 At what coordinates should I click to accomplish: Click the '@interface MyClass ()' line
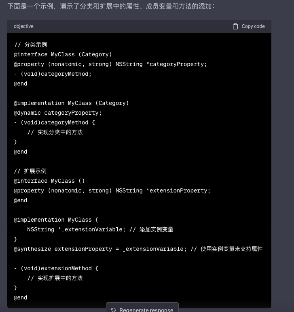(x=49, y=181)
